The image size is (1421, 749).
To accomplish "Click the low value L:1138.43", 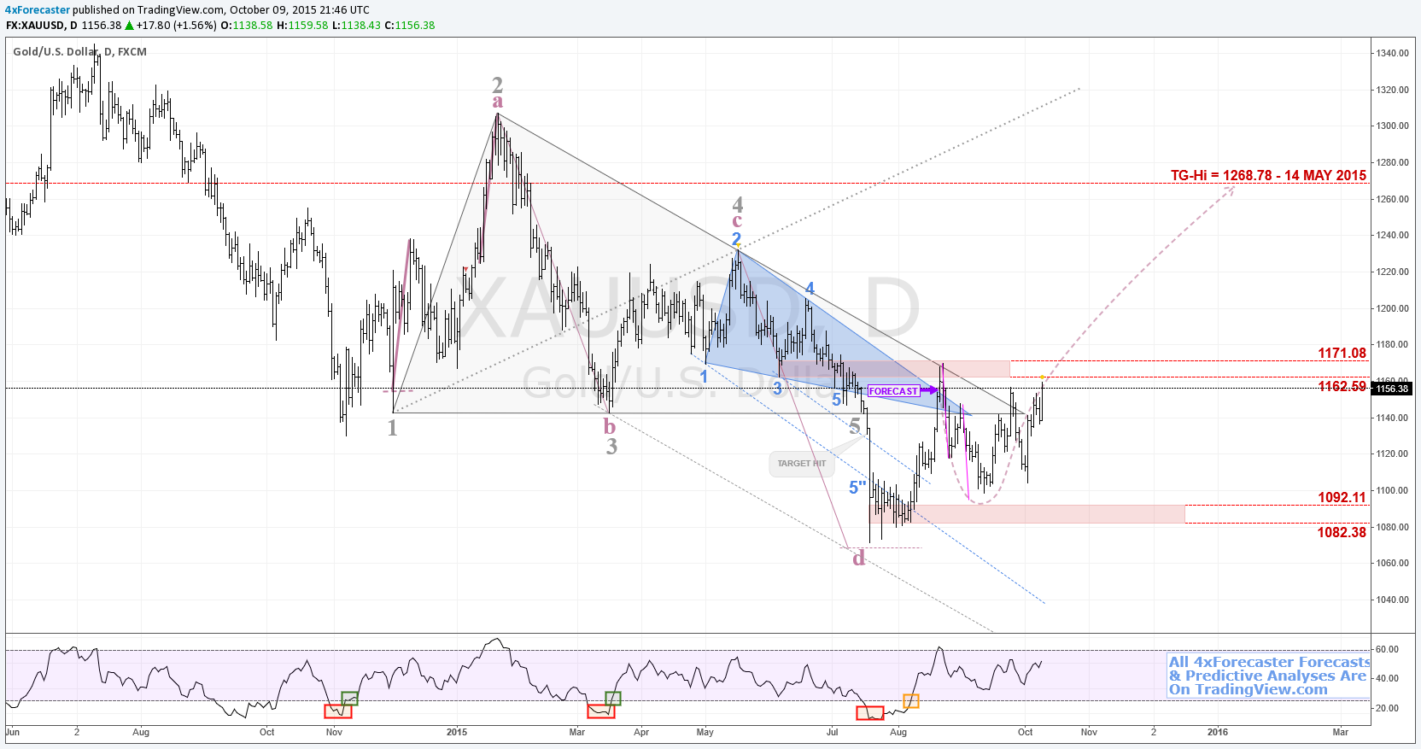I will coord(357,26).
